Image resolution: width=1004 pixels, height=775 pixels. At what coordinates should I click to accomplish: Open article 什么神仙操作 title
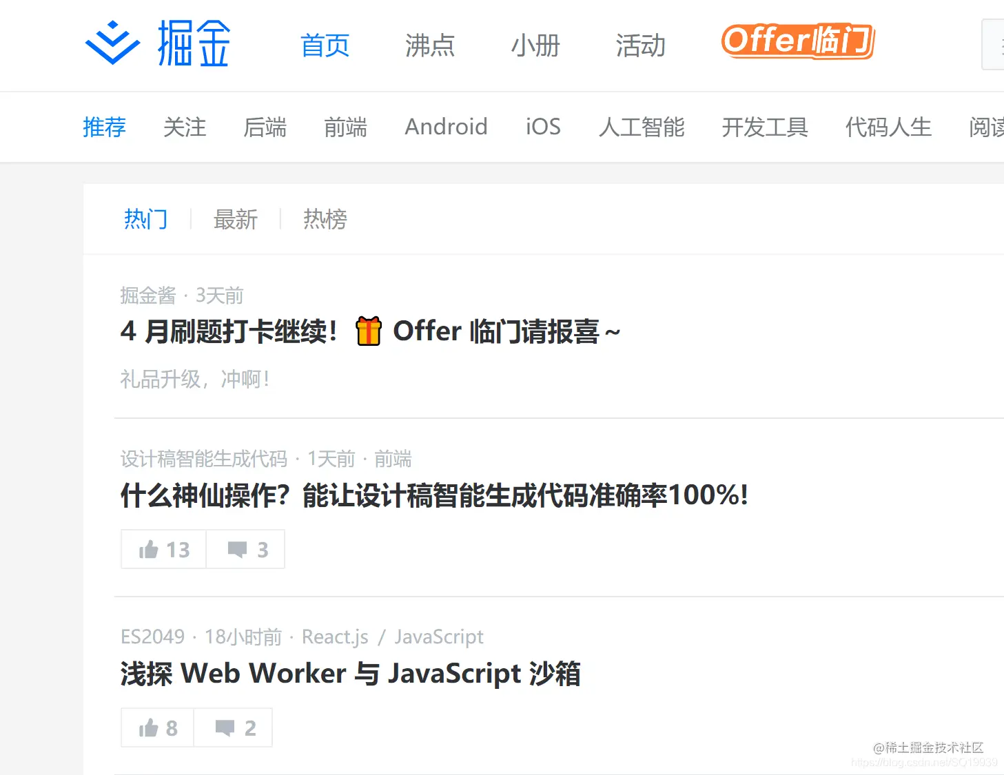coord(434,495)
